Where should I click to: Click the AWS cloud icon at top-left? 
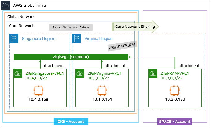point(5,5)
